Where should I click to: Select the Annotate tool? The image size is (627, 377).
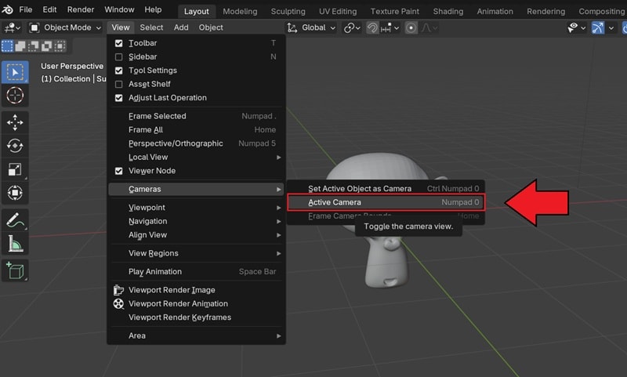coord(15,220)
